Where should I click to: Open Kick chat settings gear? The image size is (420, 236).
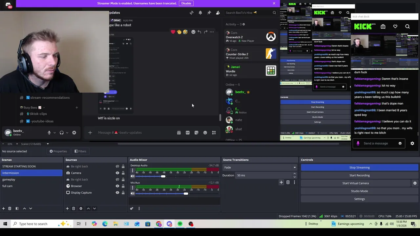point(412,143)
